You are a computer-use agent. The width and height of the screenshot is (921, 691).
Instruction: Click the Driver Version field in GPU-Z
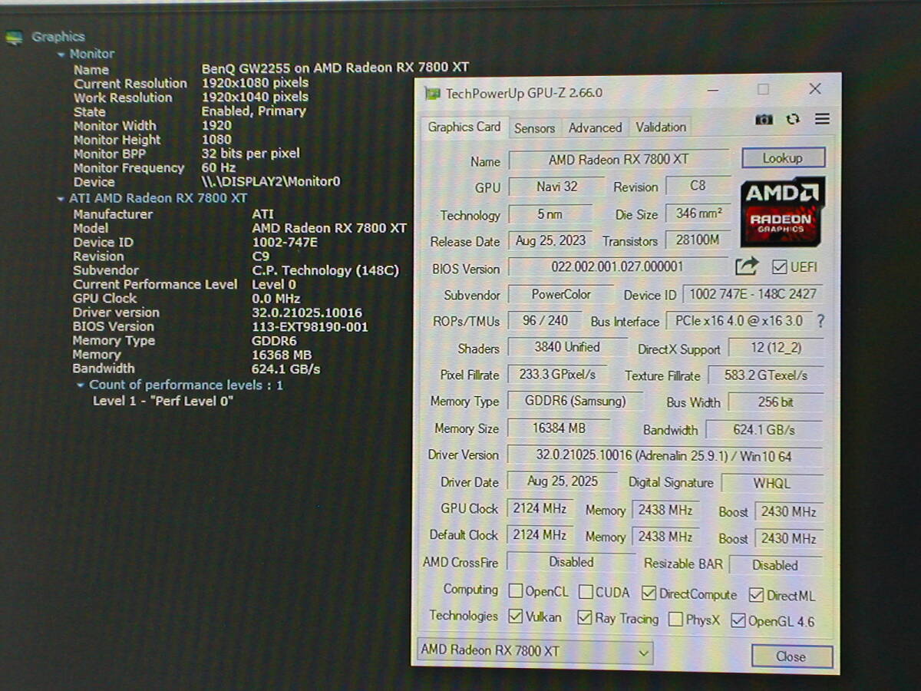click(664, 456)
